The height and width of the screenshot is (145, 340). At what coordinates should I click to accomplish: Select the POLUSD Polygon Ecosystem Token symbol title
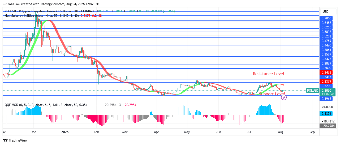49,11
